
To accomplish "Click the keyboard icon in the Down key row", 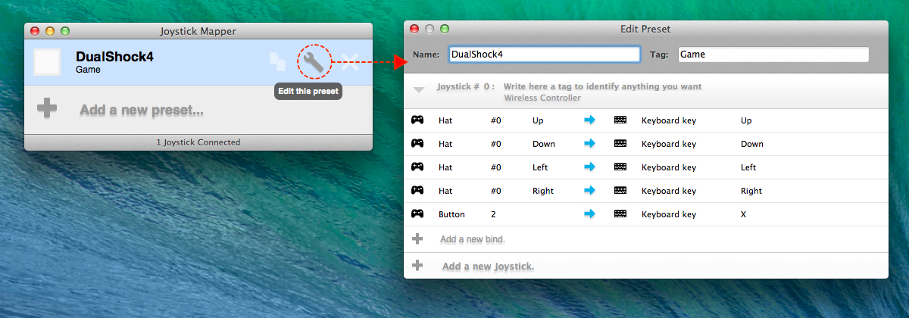I will pyautogui.click(x=620, y=144).
